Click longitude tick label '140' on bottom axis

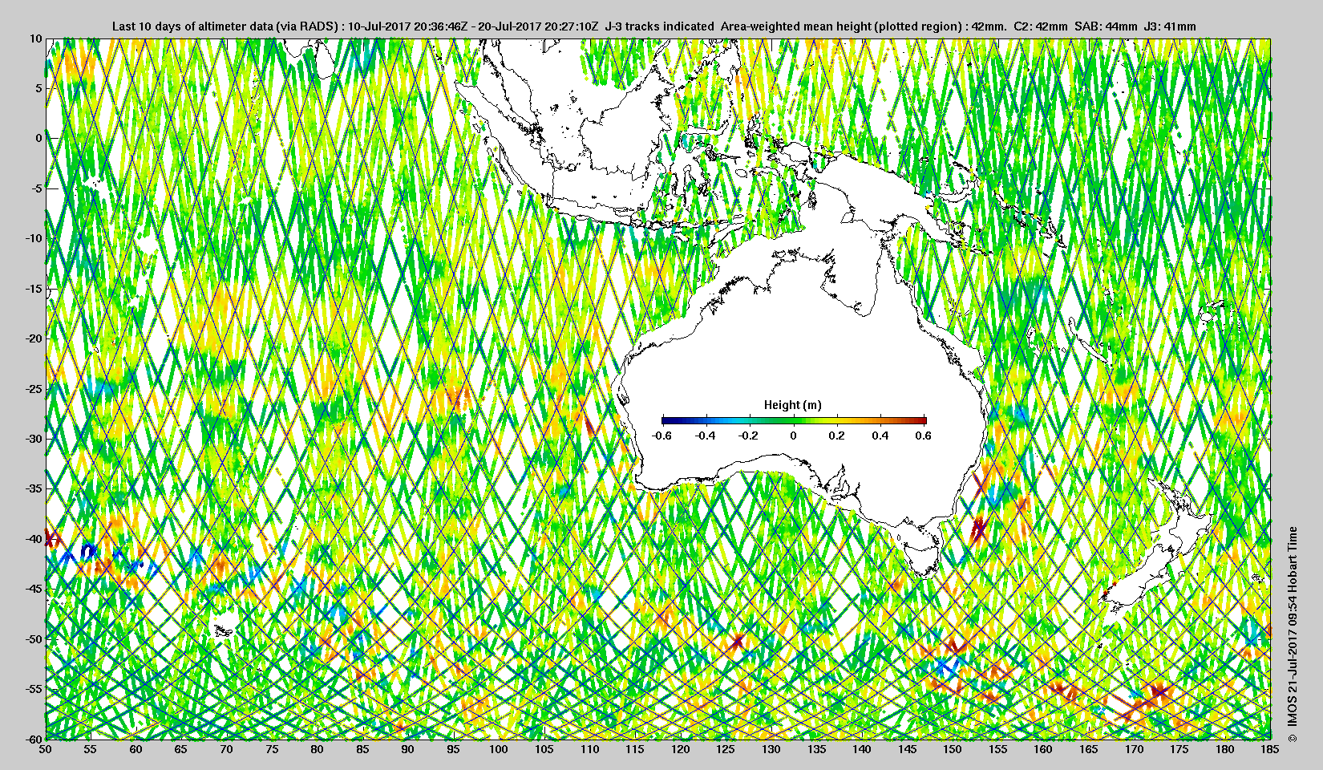[862, 749]
